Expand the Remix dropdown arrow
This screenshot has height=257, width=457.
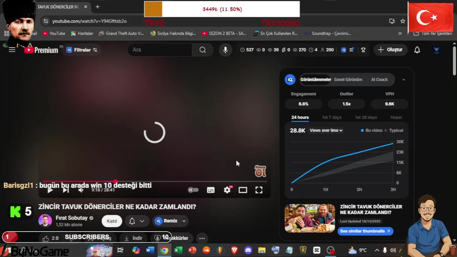pos(184,221)
